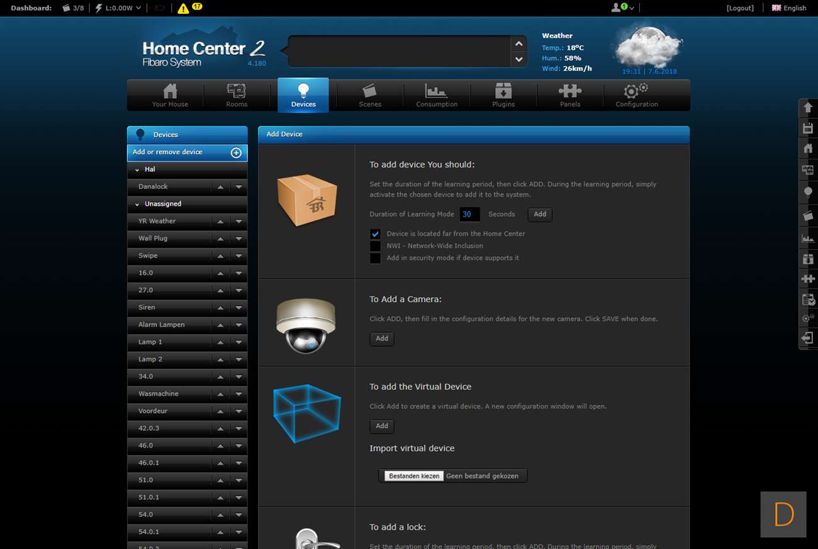Image resolution: width=818 pixels, height=549 pixels.
Task: Click the plus icon beside Add or remove device
Action: coord(237,152)
